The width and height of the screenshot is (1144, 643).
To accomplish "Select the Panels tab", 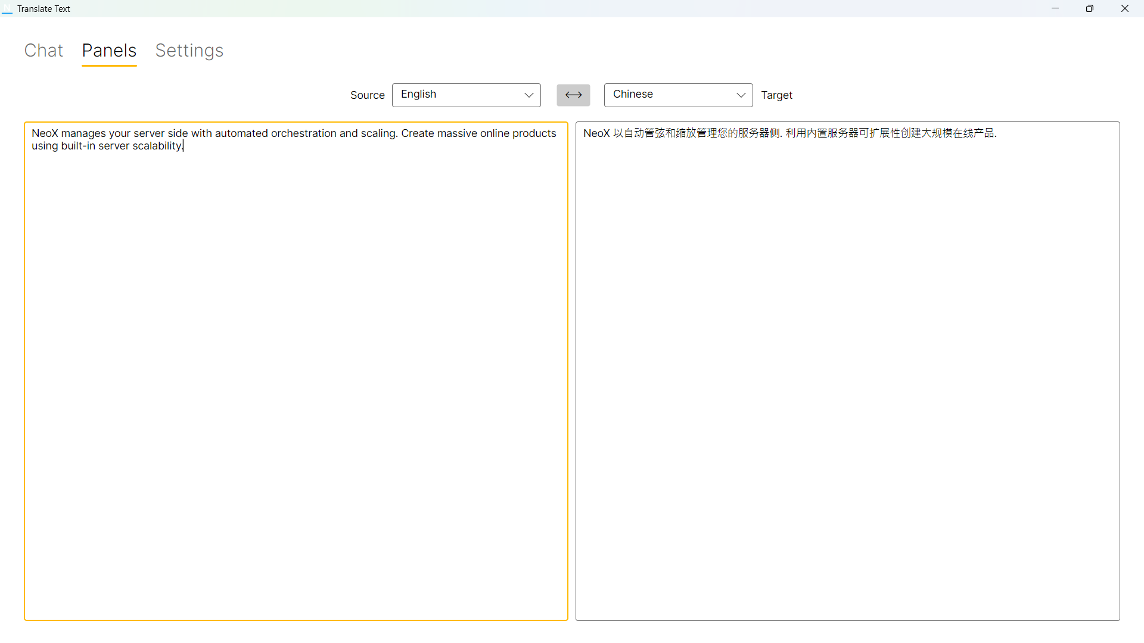I will tap(109, 51).
